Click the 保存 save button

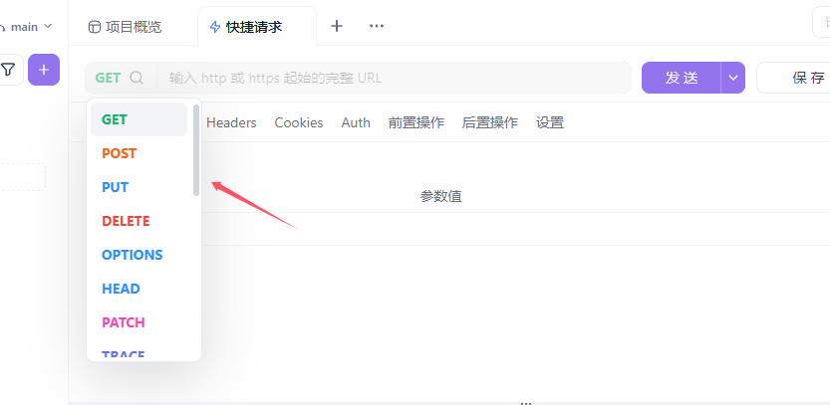[x=794, y=78]
